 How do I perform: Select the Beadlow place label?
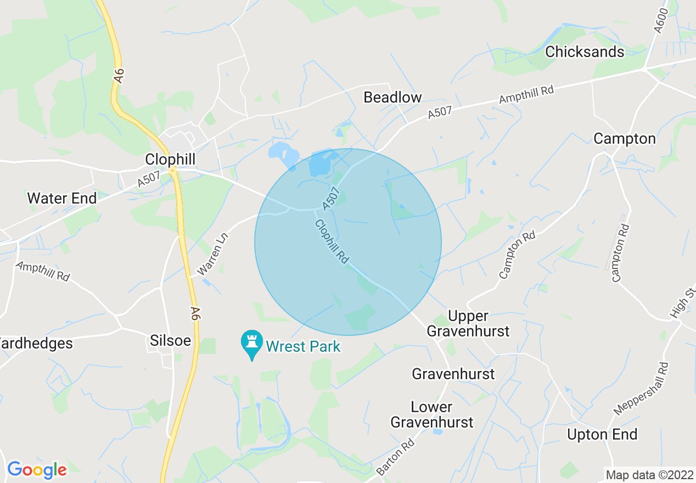coord(393,98)
